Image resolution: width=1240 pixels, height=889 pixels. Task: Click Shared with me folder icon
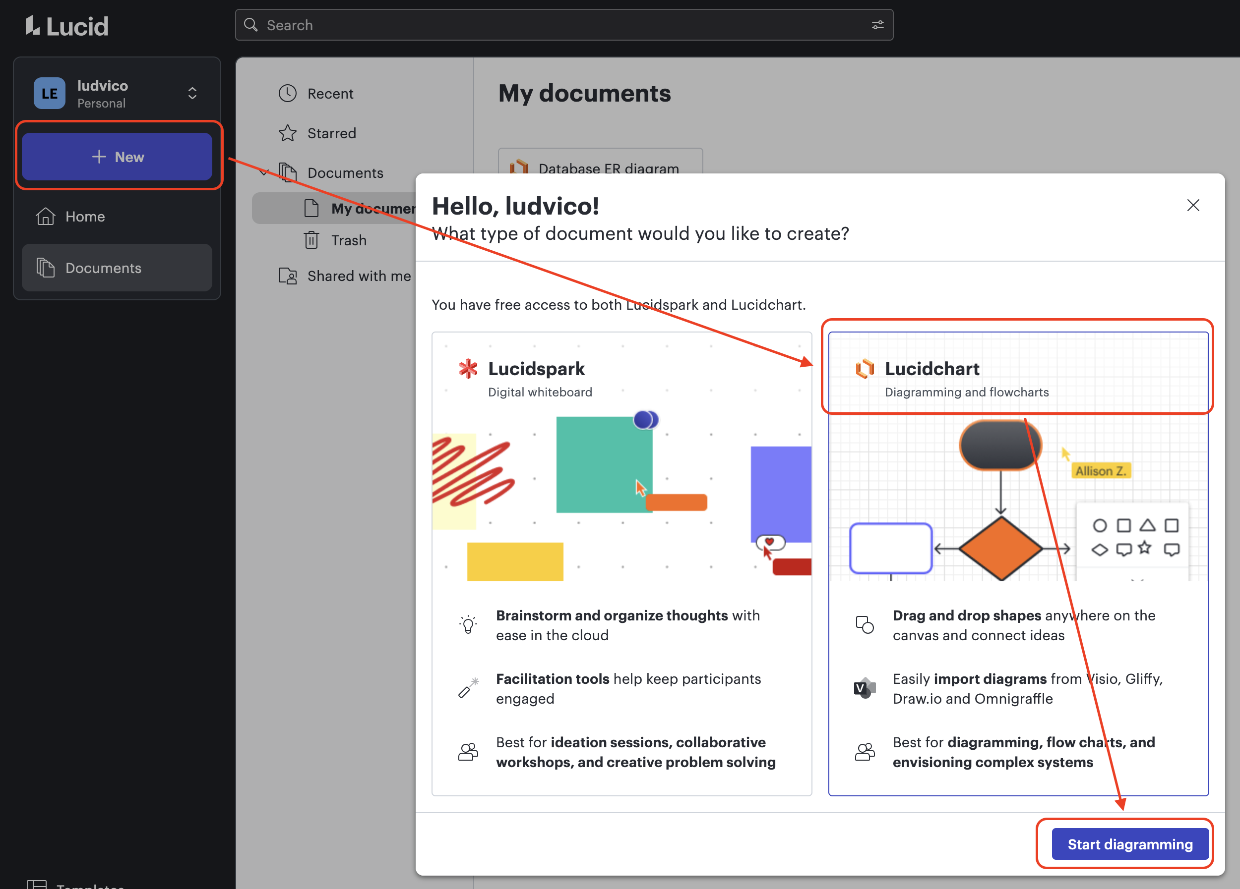point(288,276)
